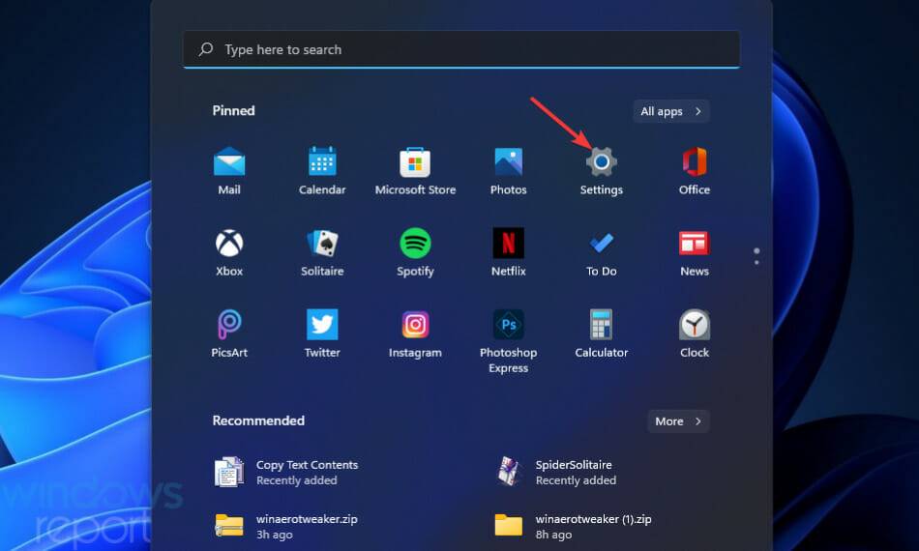Click More in Recommended section

click(x=678, y=421)
